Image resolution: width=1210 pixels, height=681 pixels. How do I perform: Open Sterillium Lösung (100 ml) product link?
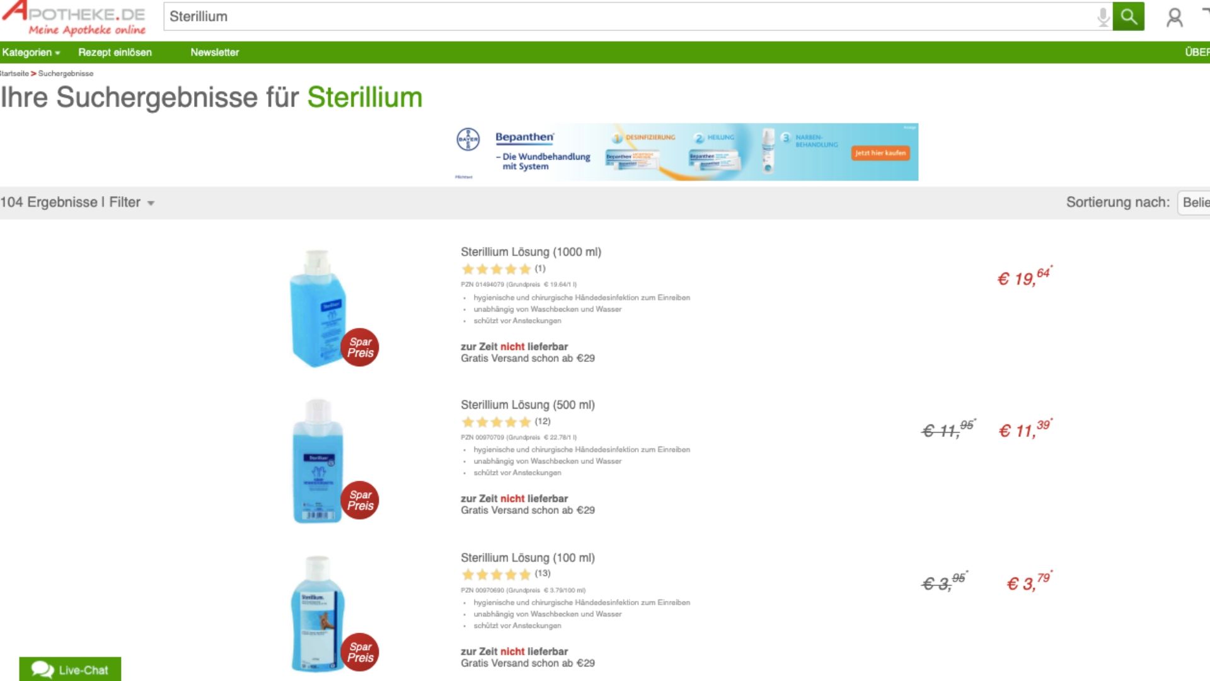pos(527,557)
